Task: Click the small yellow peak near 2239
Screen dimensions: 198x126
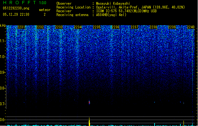Action: (x=184, y=123)
